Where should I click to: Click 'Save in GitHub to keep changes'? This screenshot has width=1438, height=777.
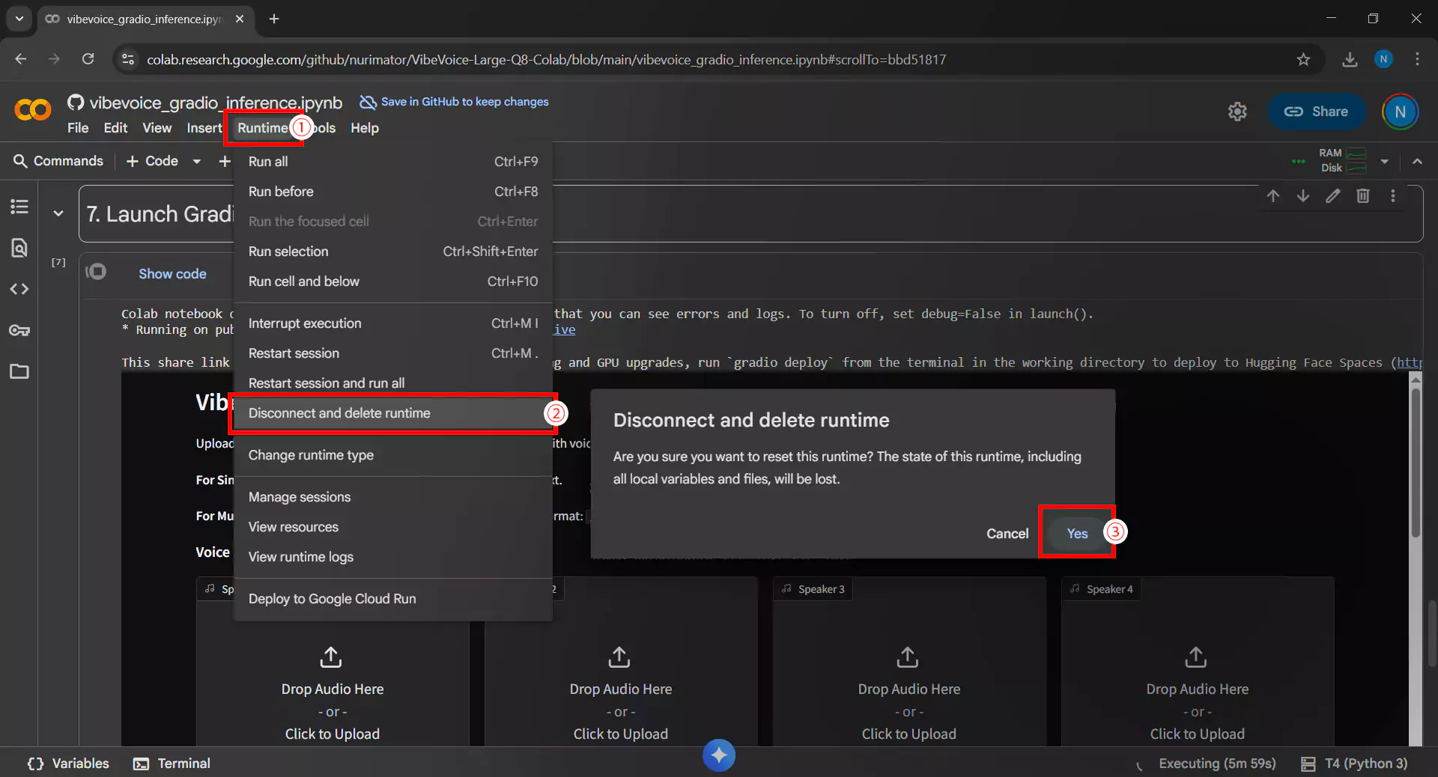(464, 102)
